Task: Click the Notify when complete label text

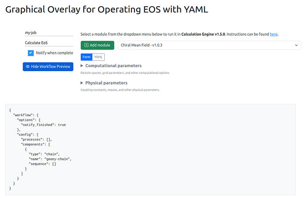Action: (x=54, y=53)
